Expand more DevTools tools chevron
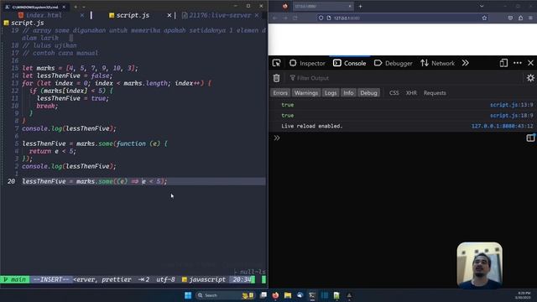The width and height of the screenshot is (537, 302). (x=465, y=63)
